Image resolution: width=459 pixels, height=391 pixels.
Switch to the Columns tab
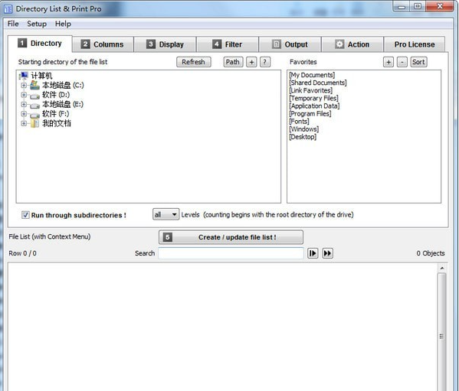[x=103, y=44]
